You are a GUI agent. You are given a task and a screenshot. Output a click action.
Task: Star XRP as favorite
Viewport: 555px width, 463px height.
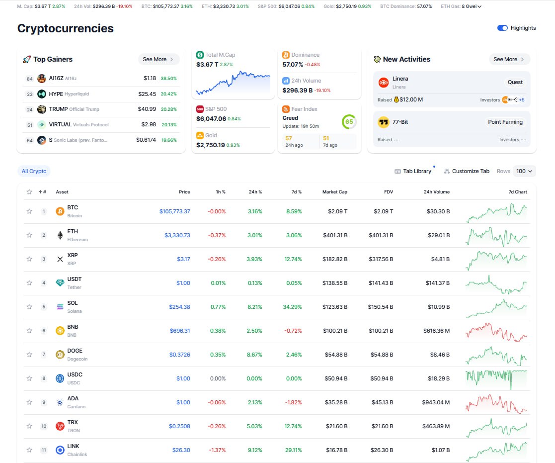tap(29, 259)
